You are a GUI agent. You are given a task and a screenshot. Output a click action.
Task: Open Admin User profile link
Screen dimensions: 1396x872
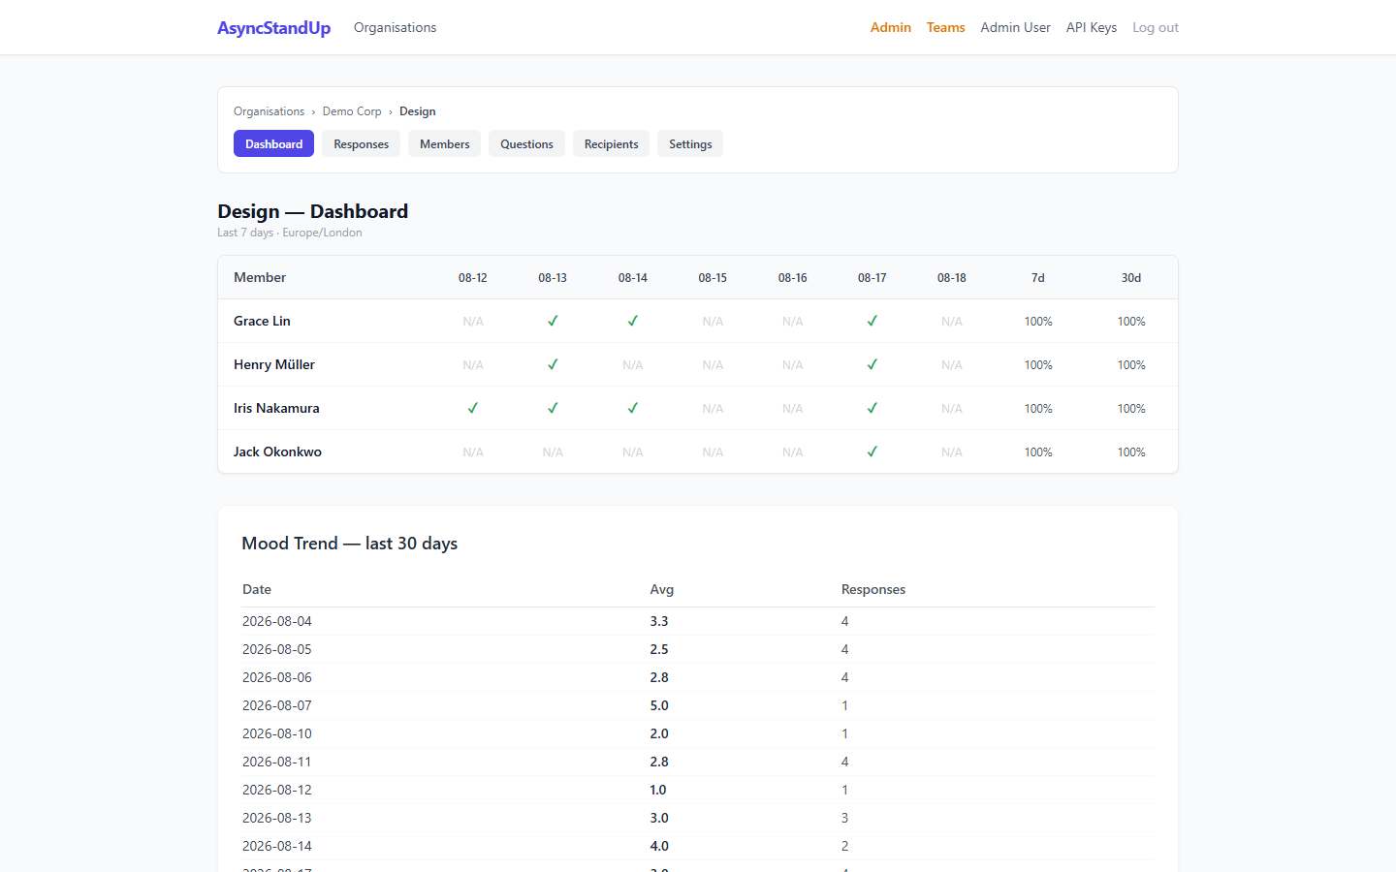pyautogui.click(x=1015, y=27)
